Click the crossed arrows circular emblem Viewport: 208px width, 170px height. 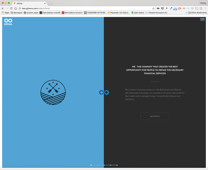point(53,92)
